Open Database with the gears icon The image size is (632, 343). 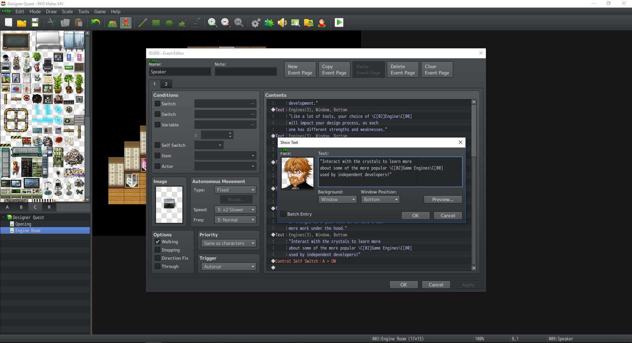click(x=256, y=23)
